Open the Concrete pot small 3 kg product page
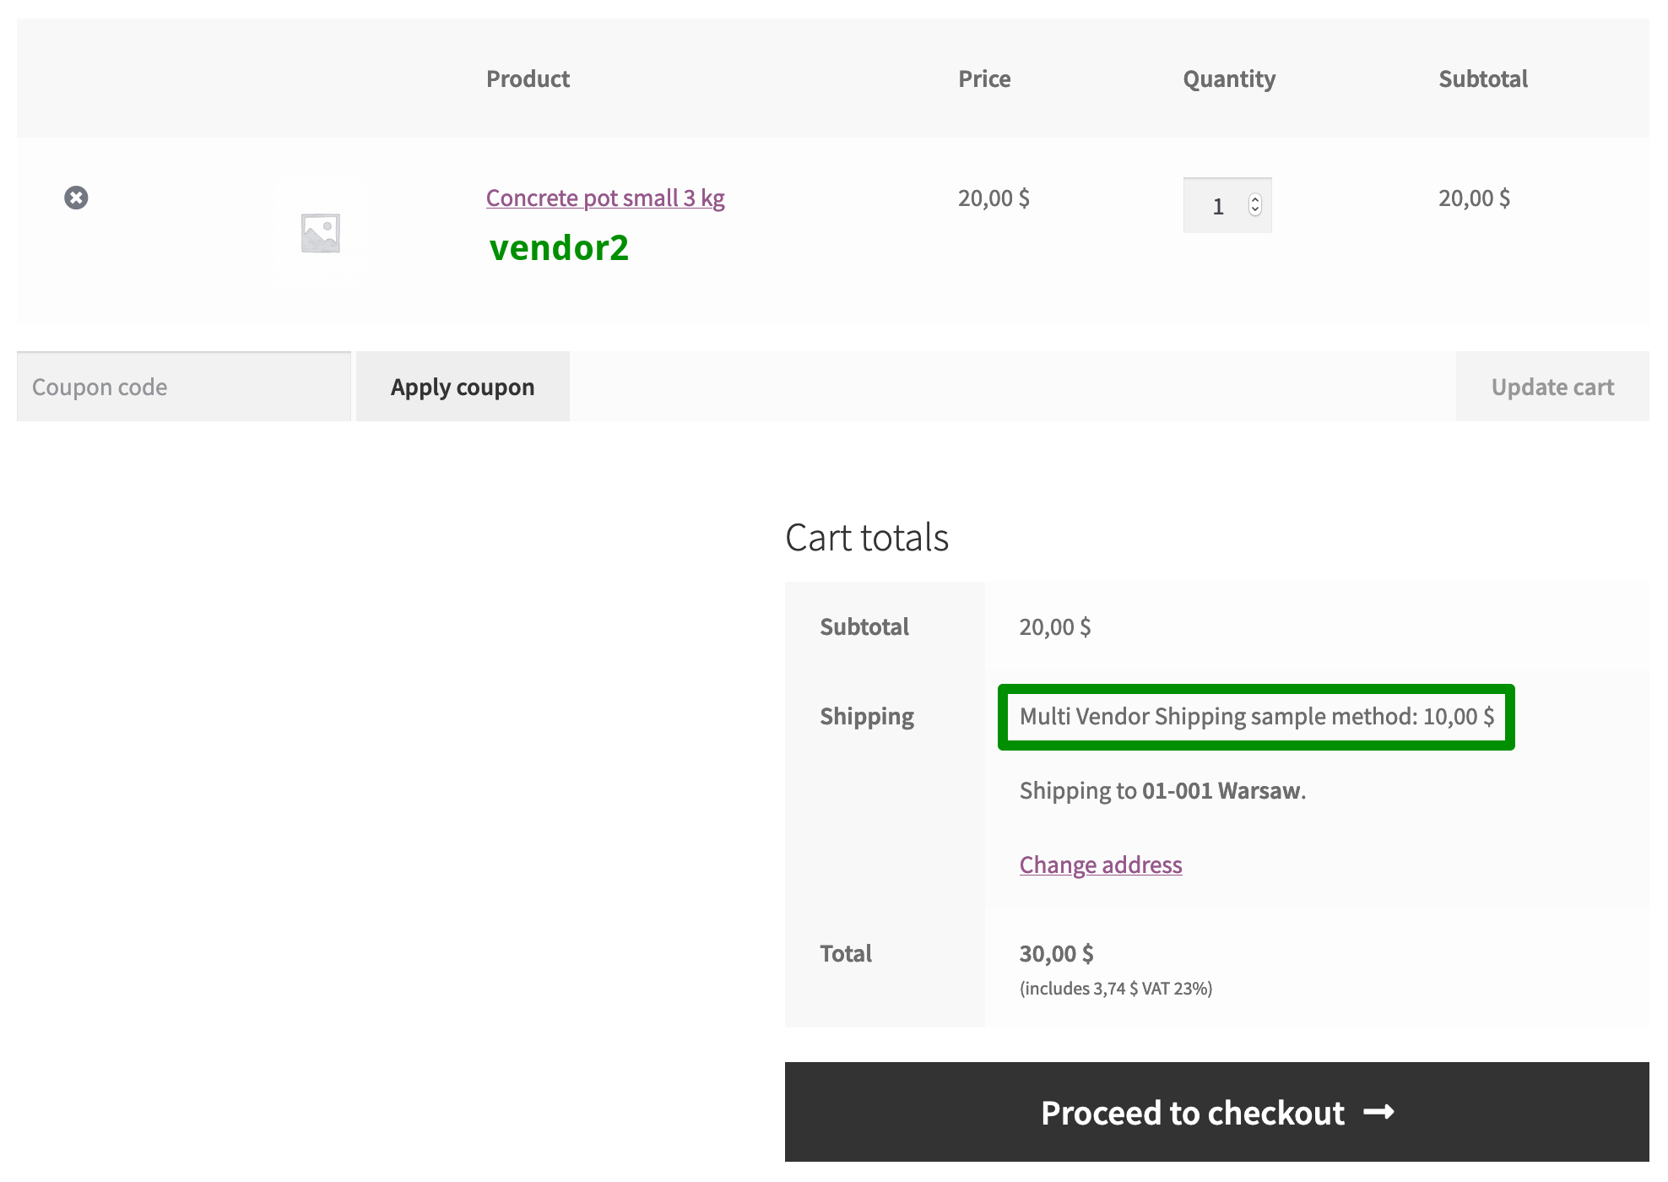1668x1182 pixels. [x=604, y=198]
